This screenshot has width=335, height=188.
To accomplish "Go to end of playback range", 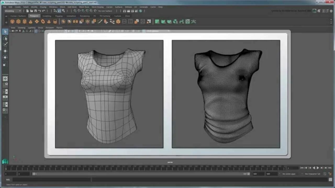I will [x=330, y=168].
